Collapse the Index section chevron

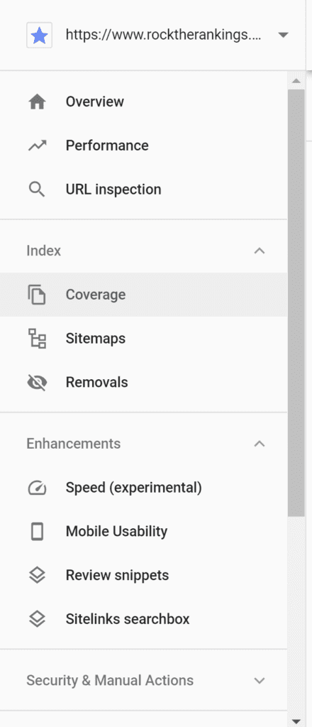(x=260, y=251)
